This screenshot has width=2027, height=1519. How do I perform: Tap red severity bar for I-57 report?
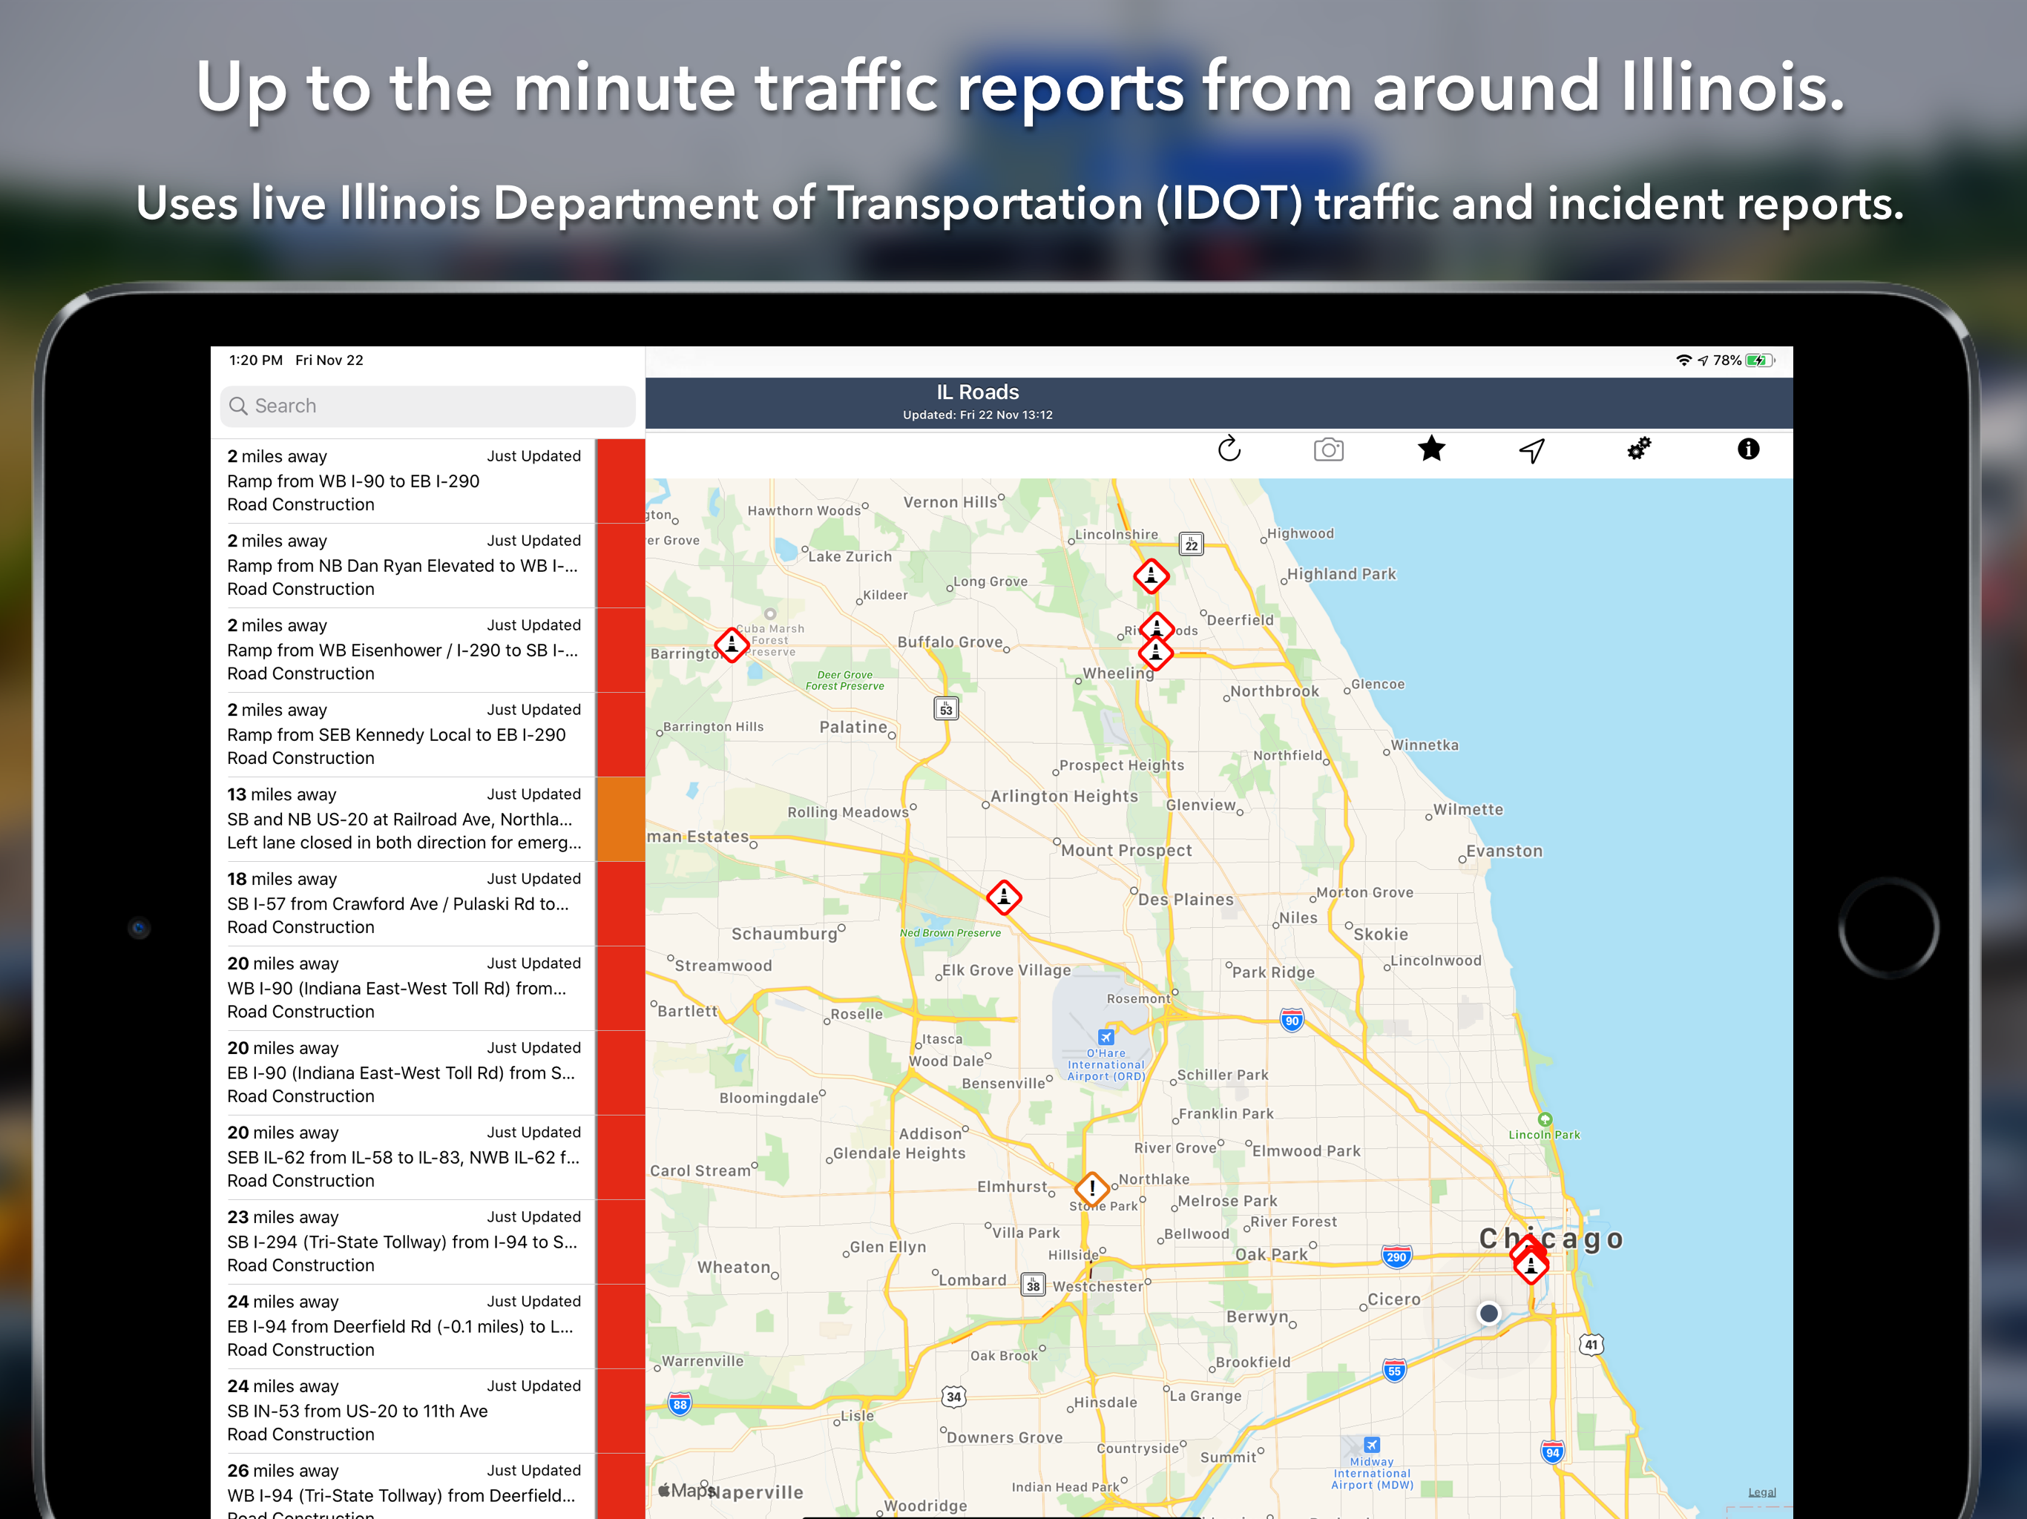click(620, 903)
